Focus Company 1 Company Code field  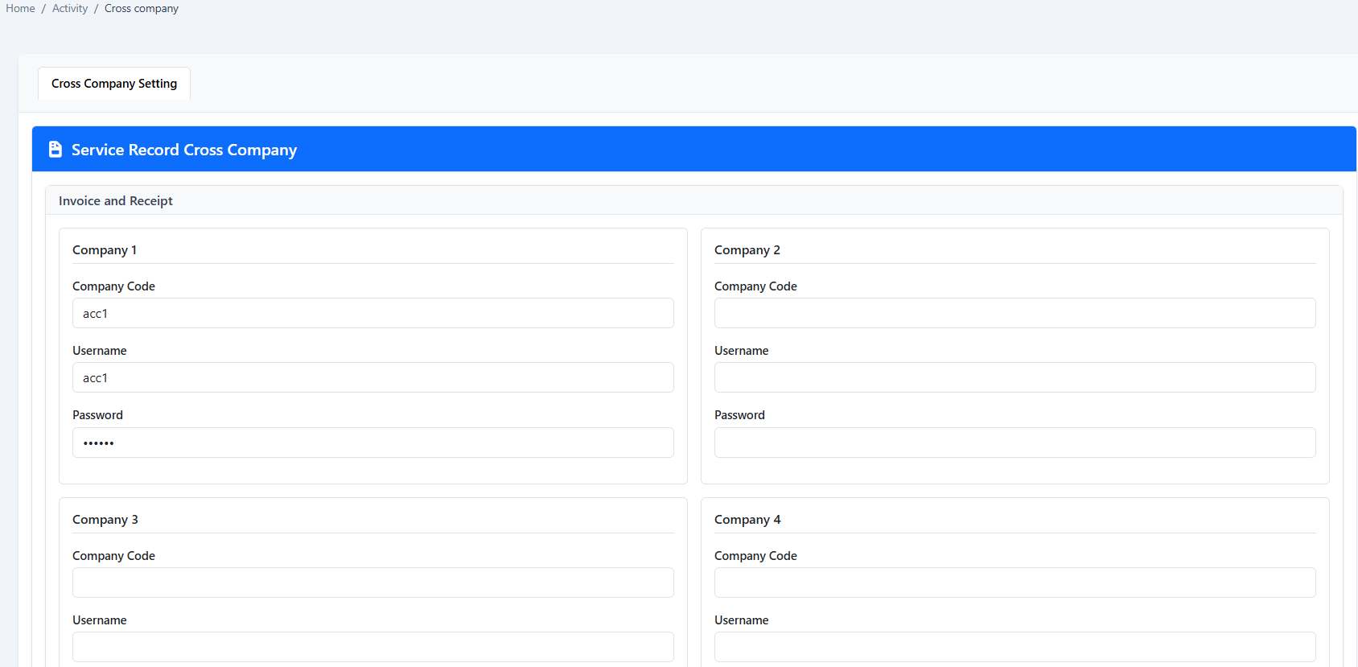(x=373, y=313)
